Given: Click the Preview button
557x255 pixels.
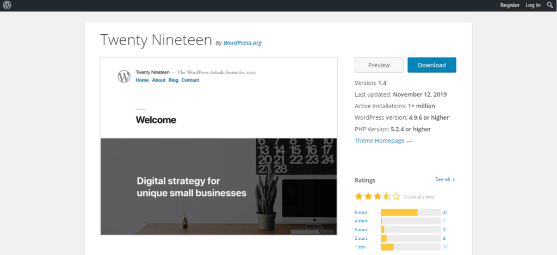Looking at the screenshot, I should (379, 65).
